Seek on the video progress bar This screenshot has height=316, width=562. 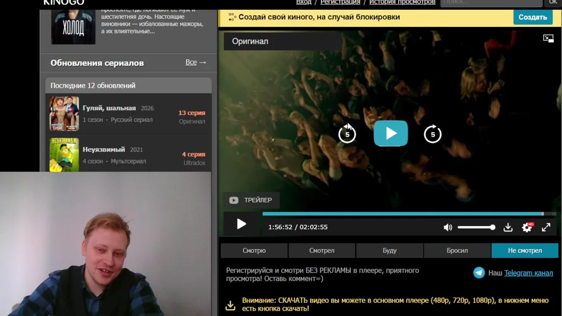pos(409,214)
